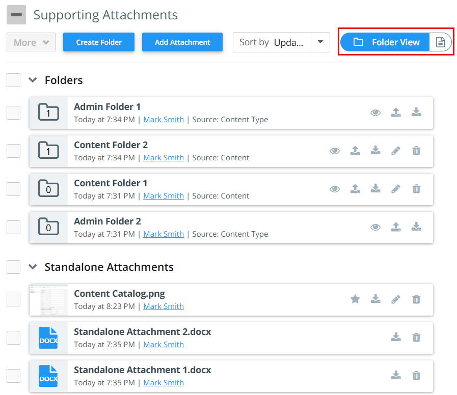Edit Content Folder 1 with pencil icon
Screen dimensions: 457x395
coord(396,189)
